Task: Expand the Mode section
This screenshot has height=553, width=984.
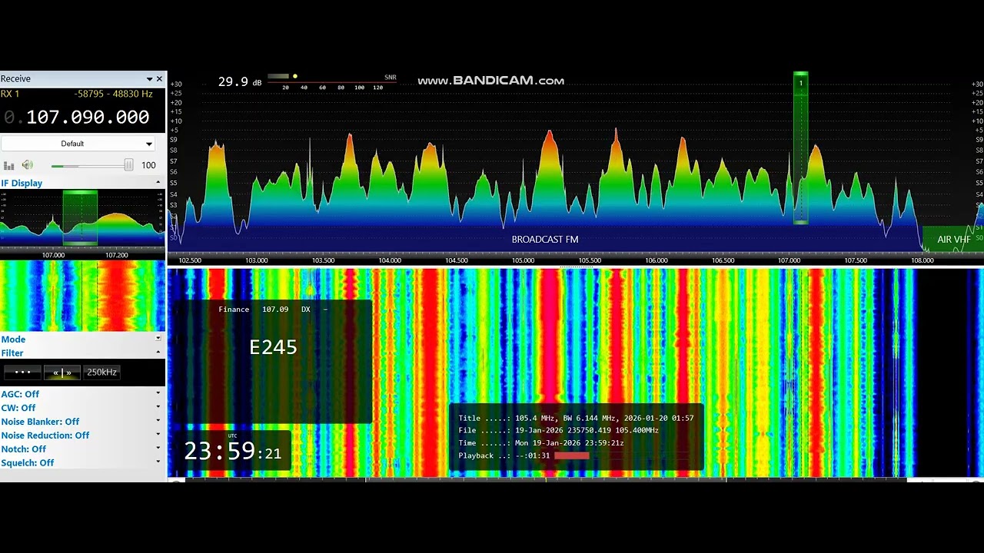Action: point(158,339)
